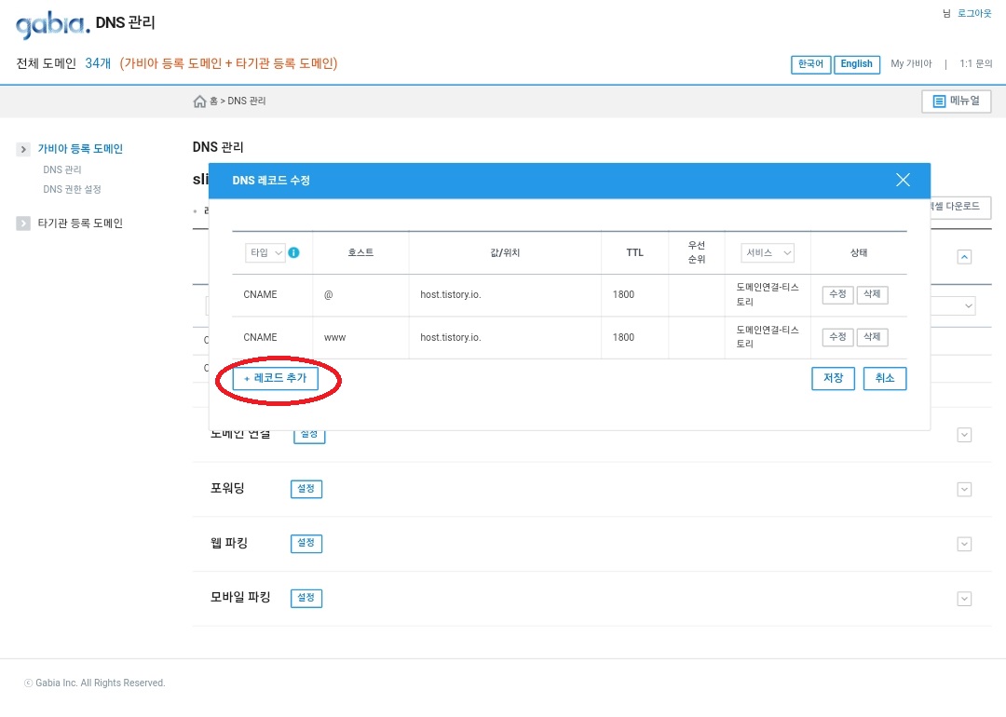
Task: Expand 가비아 등록 도메인 sidebar section
Action: click(x=23, y=149)
